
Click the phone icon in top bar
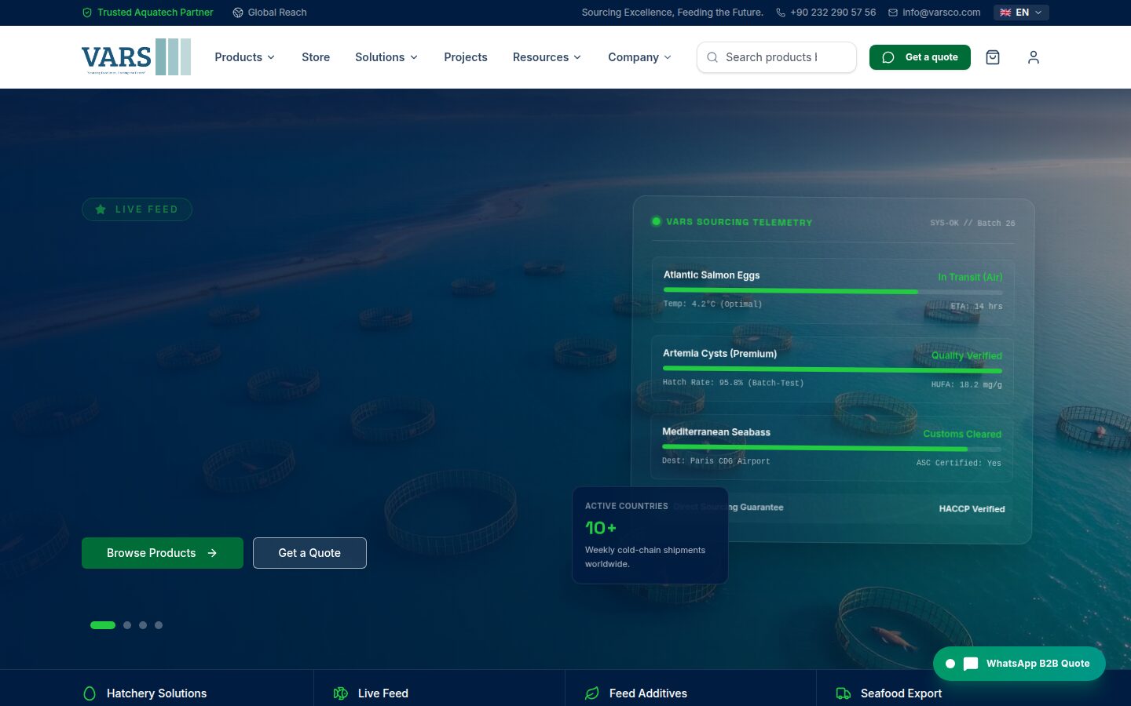coord(781,13)
